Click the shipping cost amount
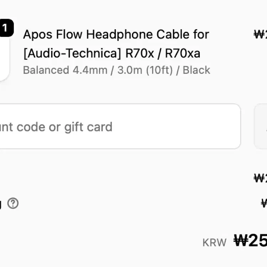 (x=264, y=203)
